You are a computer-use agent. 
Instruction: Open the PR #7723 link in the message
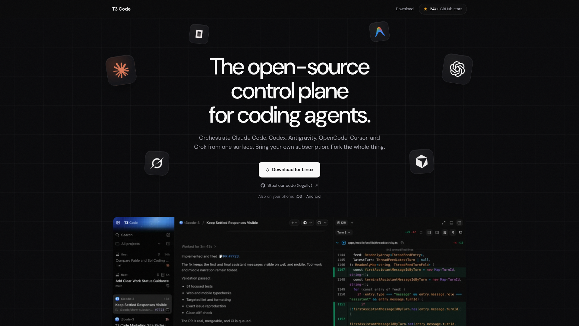pyautogui.click(x=229, y=256)
